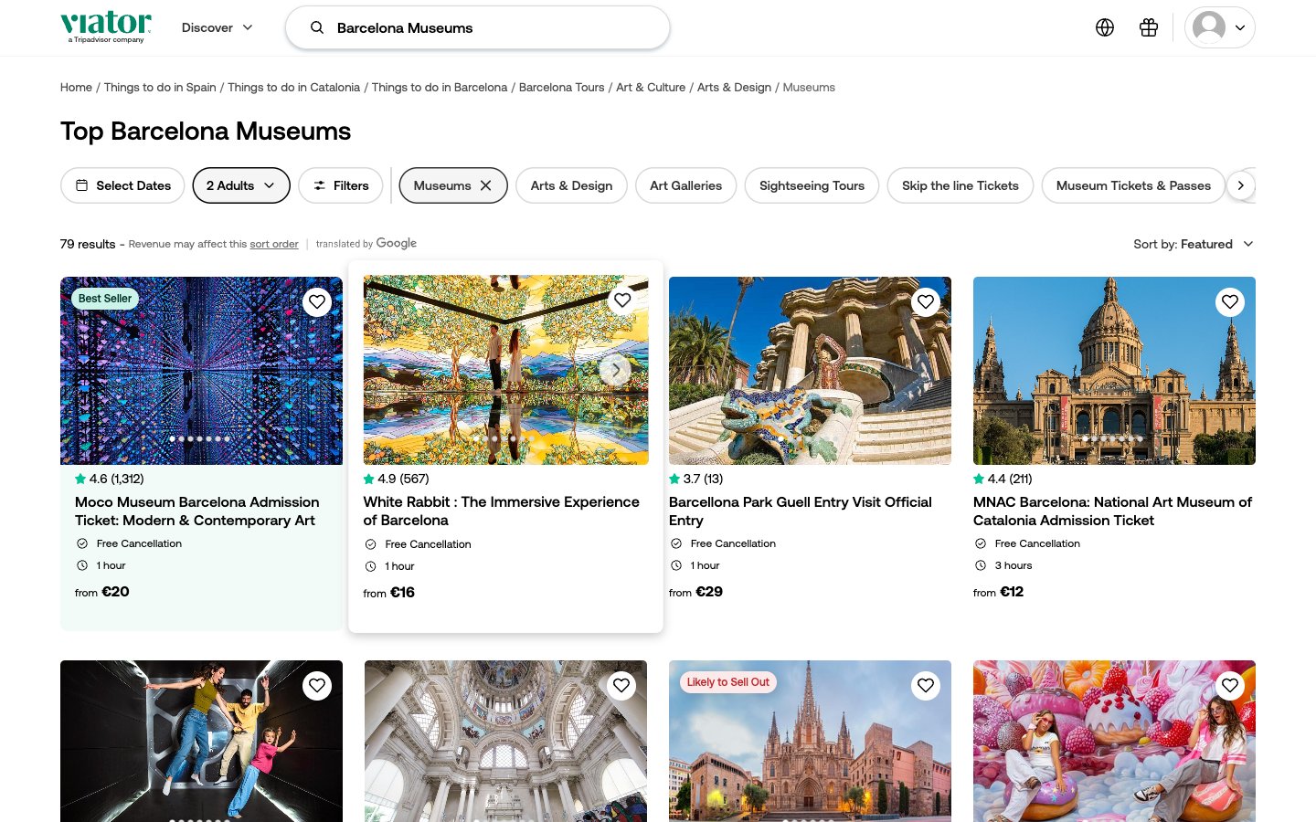Remove the Museums filter chip
1316x822 pixels.
pos(486,185)
